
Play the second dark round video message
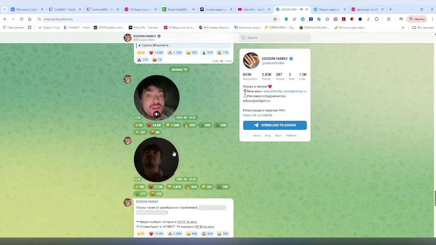(156, 160)
